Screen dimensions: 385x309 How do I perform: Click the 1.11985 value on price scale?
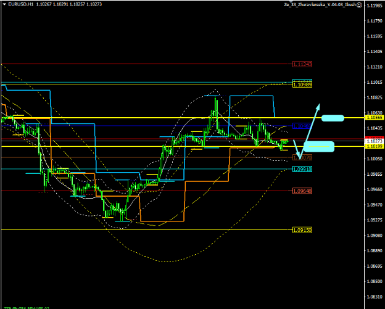[375, 6]
